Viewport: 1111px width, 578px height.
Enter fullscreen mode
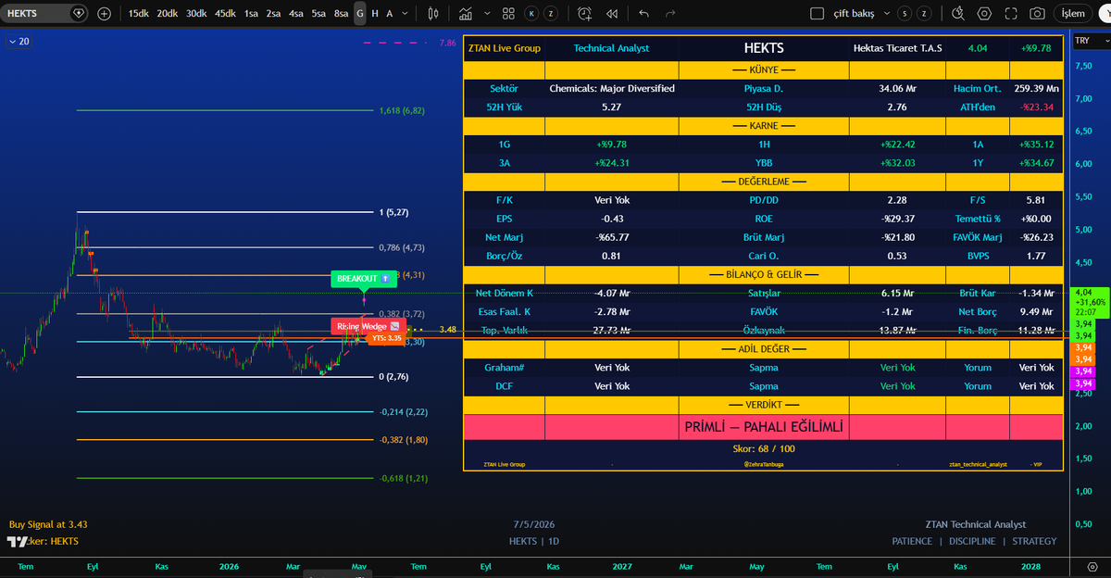1011,14
